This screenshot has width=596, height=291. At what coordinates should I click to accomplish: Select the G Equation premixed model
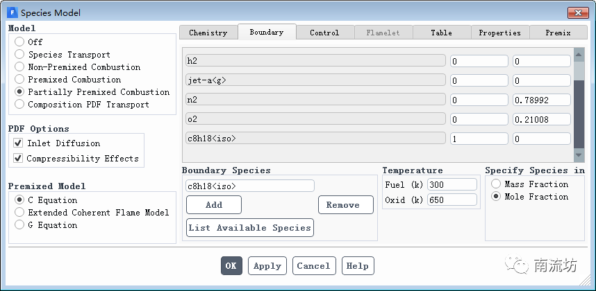point(19,225)
